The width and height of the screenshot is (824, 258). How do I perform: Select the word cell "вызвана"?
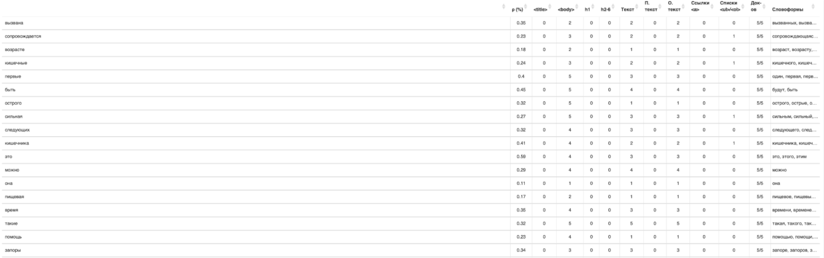pos(13,22)
